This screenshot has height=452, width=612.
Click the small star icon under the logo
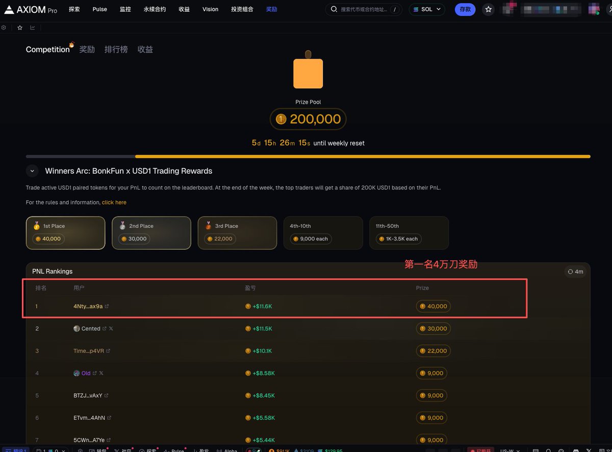[20, 28]
